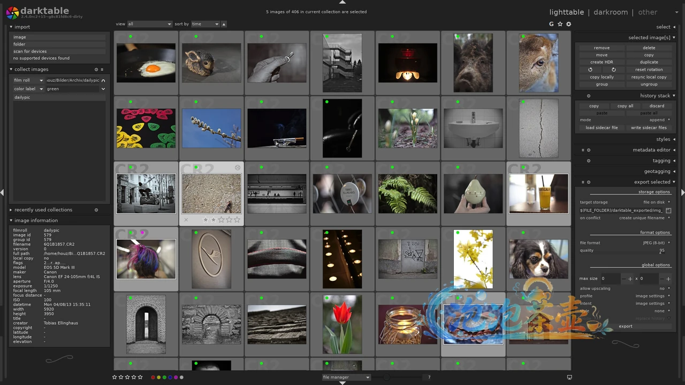Increase max size height with plus
685x385 pixels.
click(668, 279)
